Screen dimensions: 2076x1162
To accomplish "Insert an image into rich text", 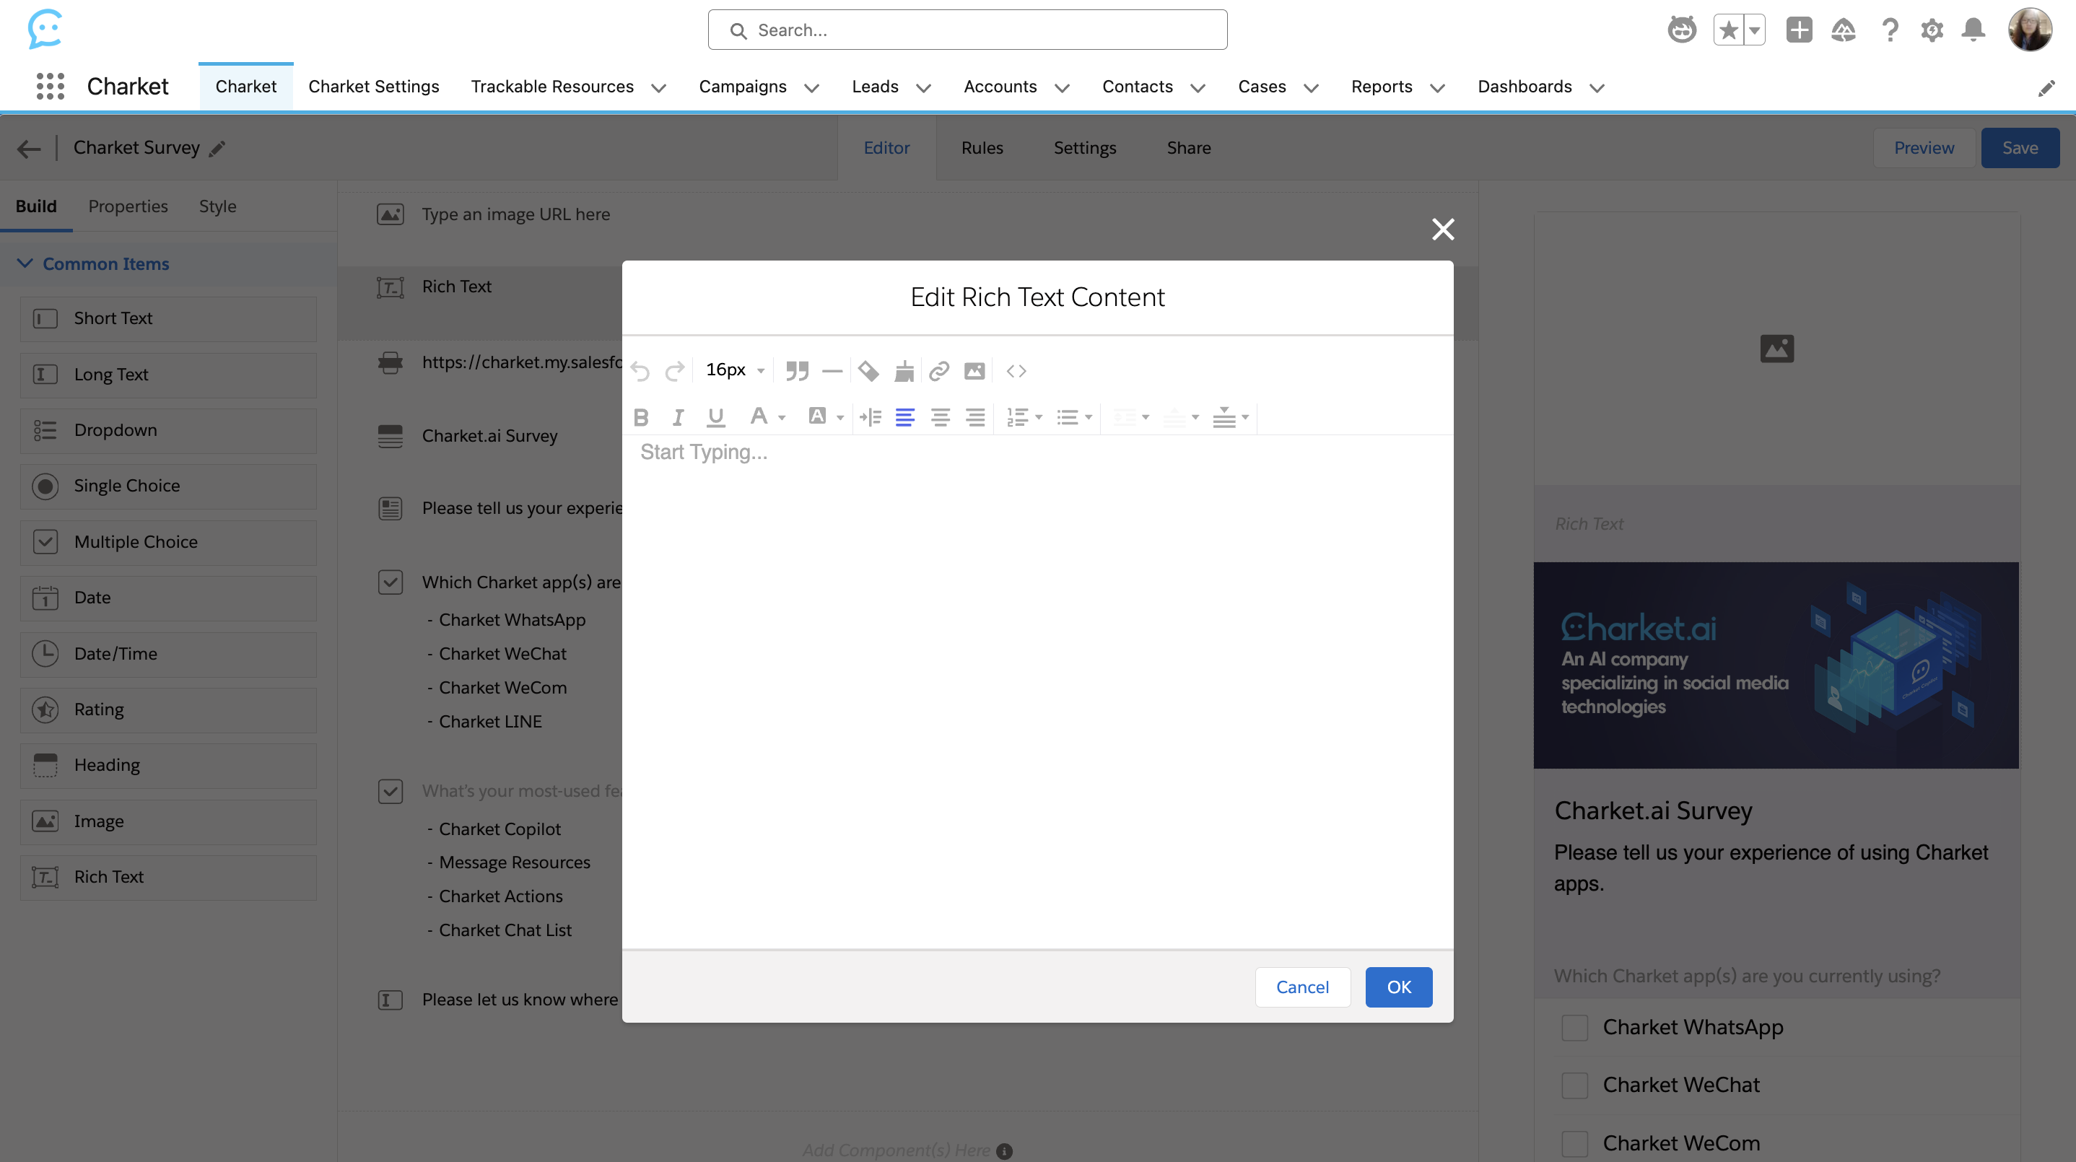I will click(974, 371).
